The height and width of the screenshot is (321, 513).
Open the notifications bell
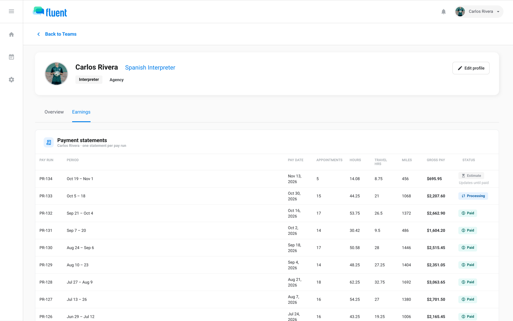tap(444, 12)
